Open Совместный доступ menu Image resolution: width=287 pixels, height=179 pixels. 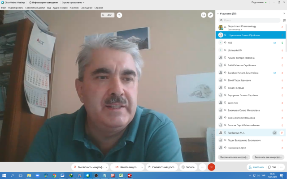(x=35, y=8)
